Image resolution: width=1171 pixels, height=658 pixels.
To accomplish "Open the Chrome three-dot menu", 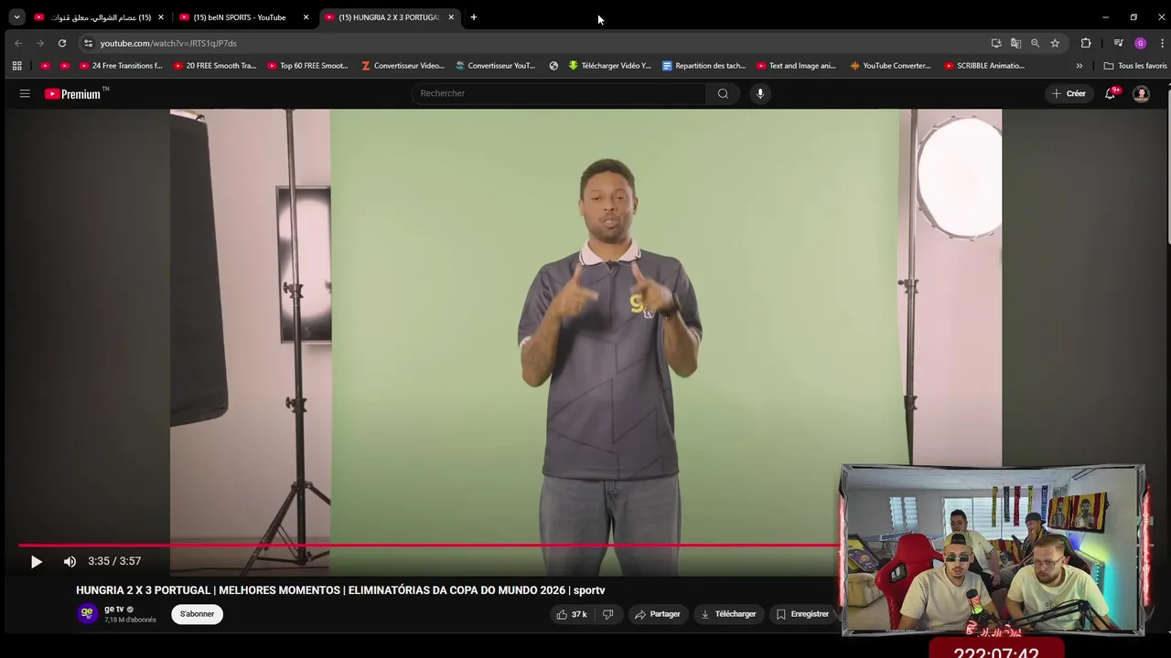I will point(1162,43).
